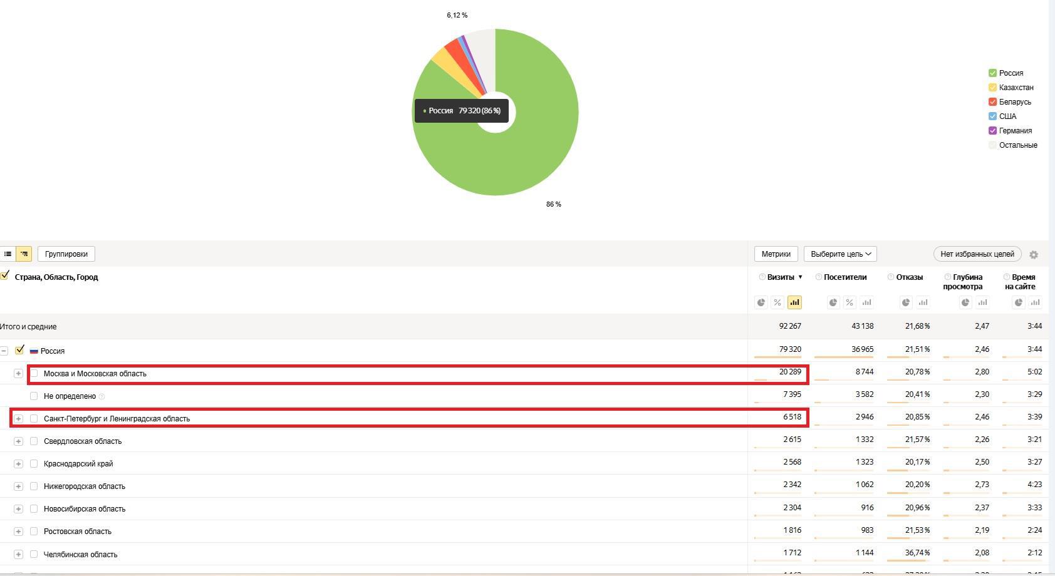Click the Russian flag icon in Россия row
1055x576 pixels.
[x=34, y=351]
